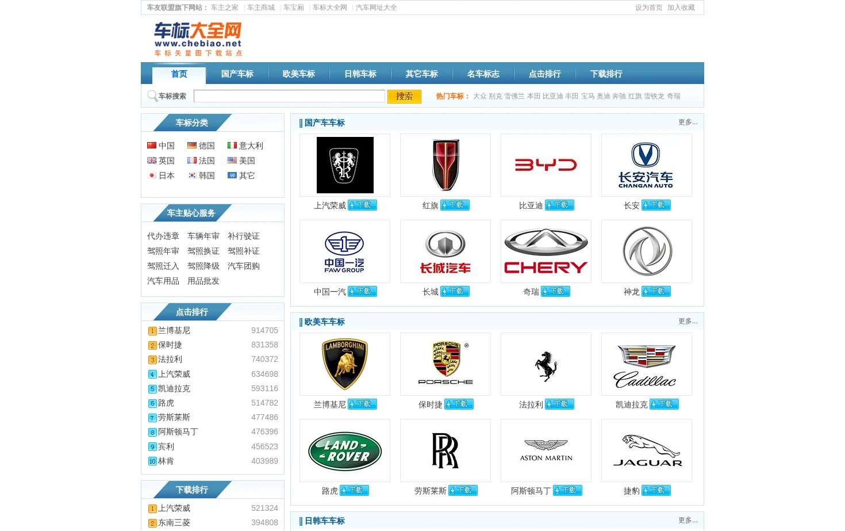Viewport: 845px width, 531px height.
Task: Click the 车标大全网 site logo
Action: coord(198,39)
